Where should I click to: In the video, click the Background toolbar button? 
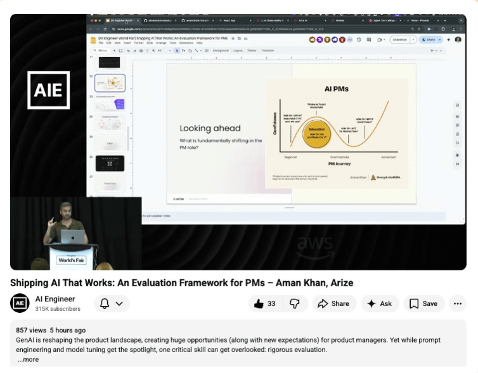[x=221, y=51]
